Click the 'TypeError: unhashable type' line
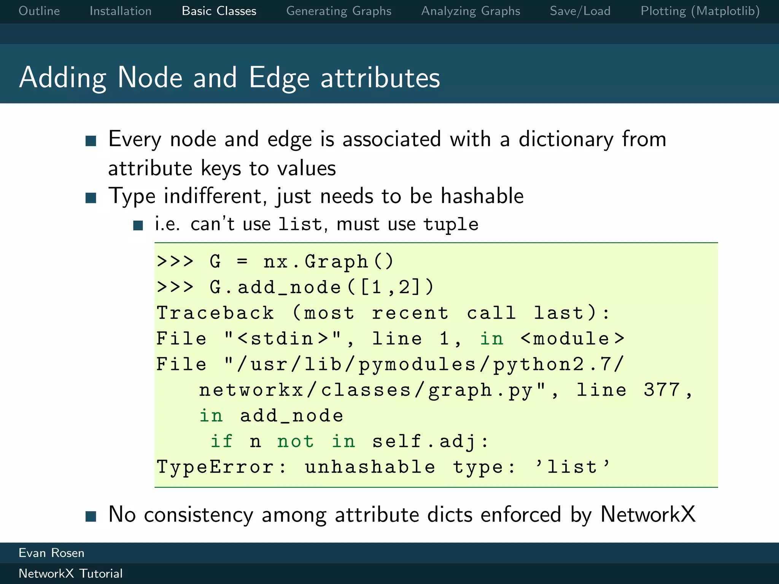The image size is (779, 584). click(383, 467)
